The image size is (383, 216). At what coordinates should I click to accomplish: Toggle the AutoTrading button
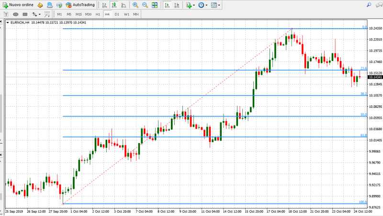tap(79, 5)
